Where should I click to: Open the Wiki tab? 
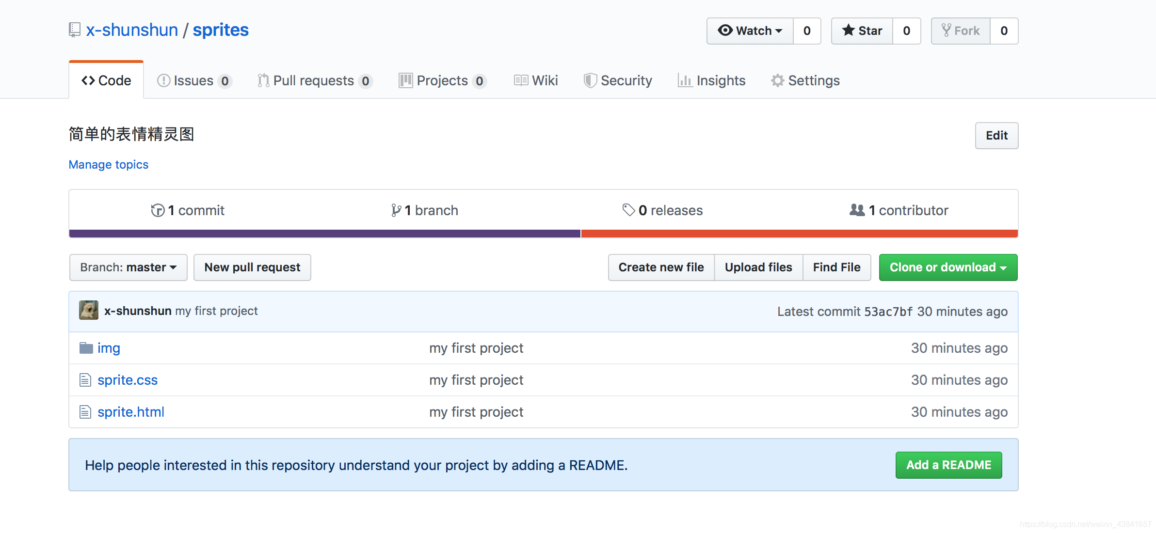tap(536, 80)
